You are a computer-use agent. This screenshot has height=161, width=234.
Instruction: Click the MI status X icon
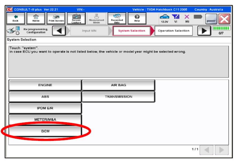click(187, 19)
